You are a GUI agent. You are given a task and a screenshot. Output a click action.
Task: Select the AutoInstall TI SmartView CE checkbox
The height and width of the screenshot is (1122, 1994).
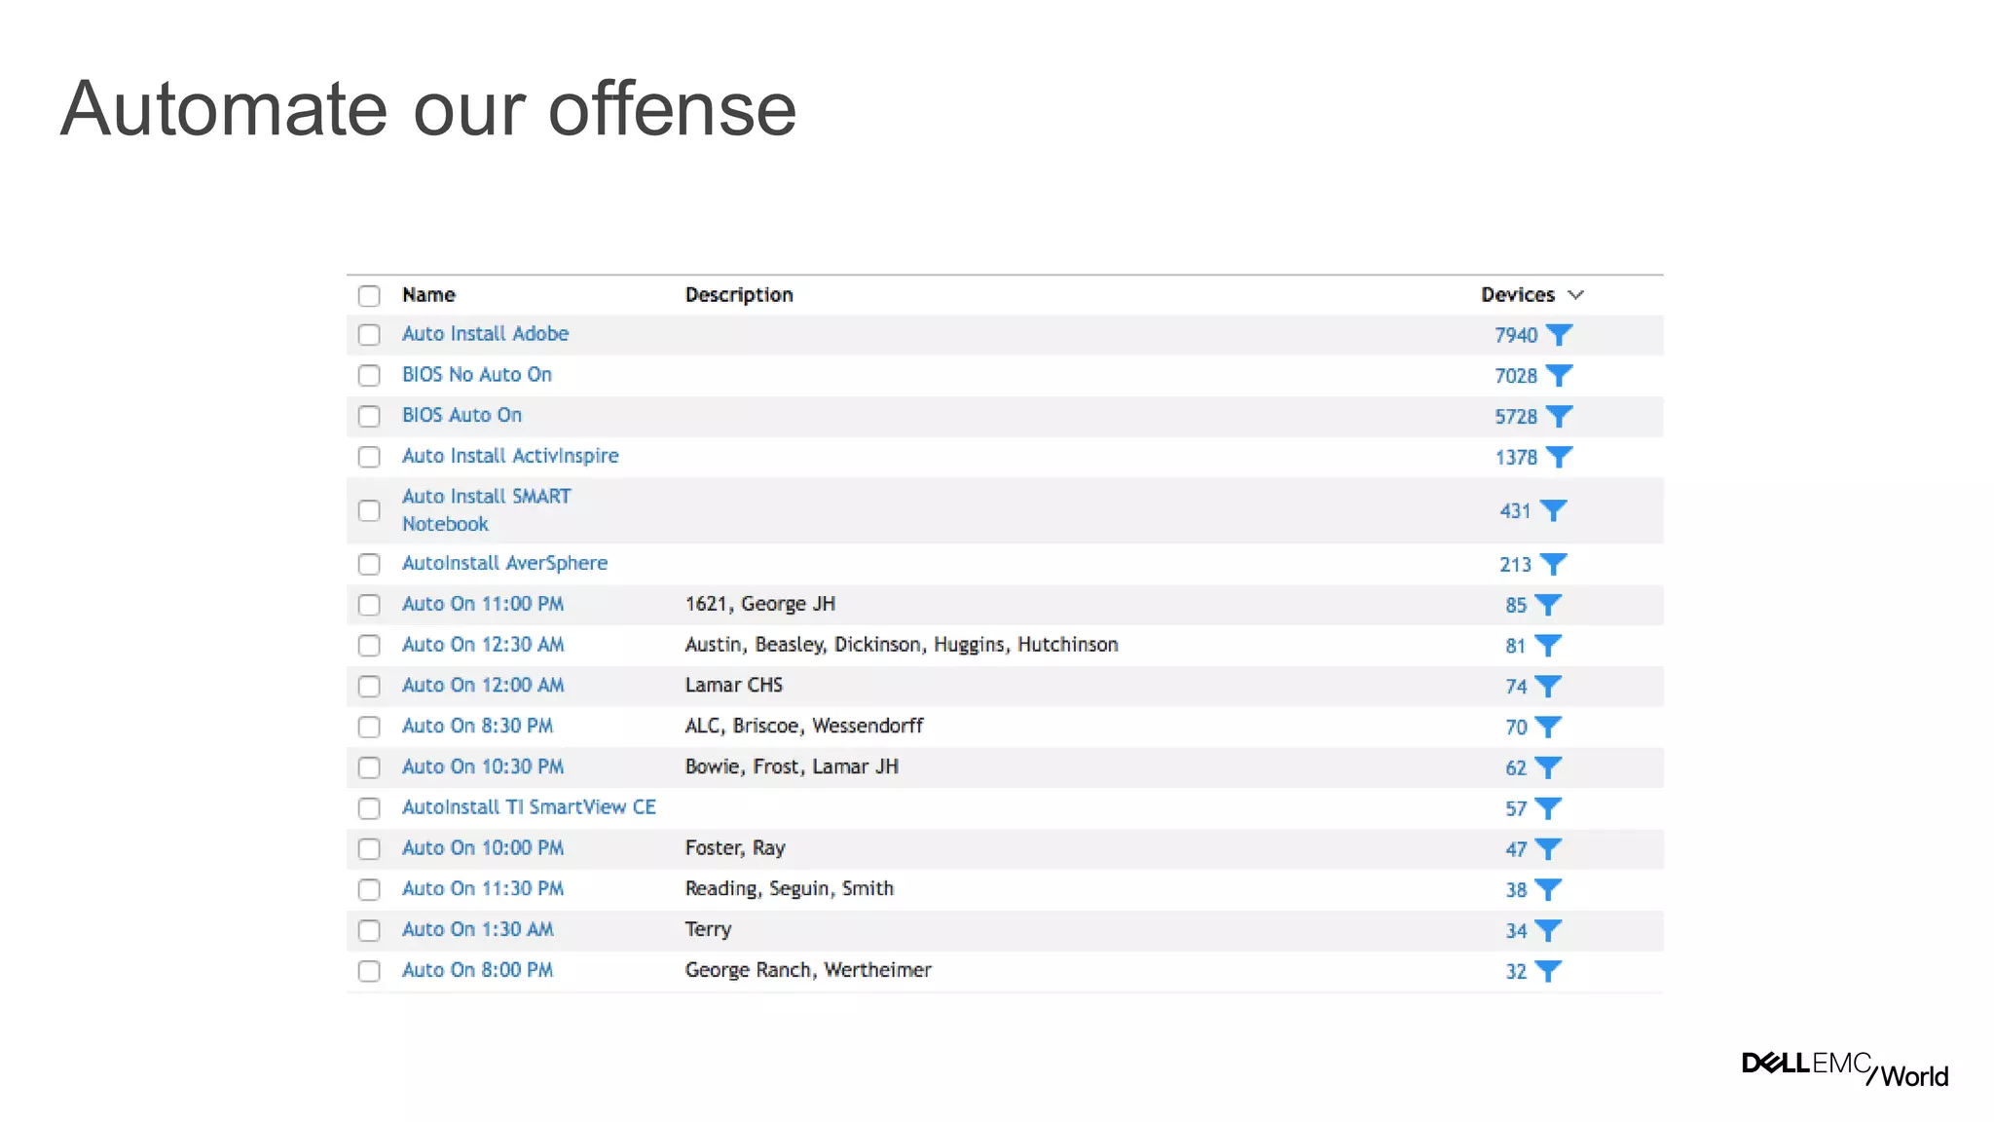pyautogui.click(x=369, y=809)
